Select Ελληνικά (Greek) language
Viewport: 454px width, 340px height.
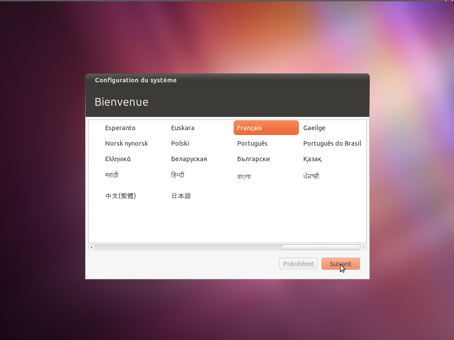117,159
